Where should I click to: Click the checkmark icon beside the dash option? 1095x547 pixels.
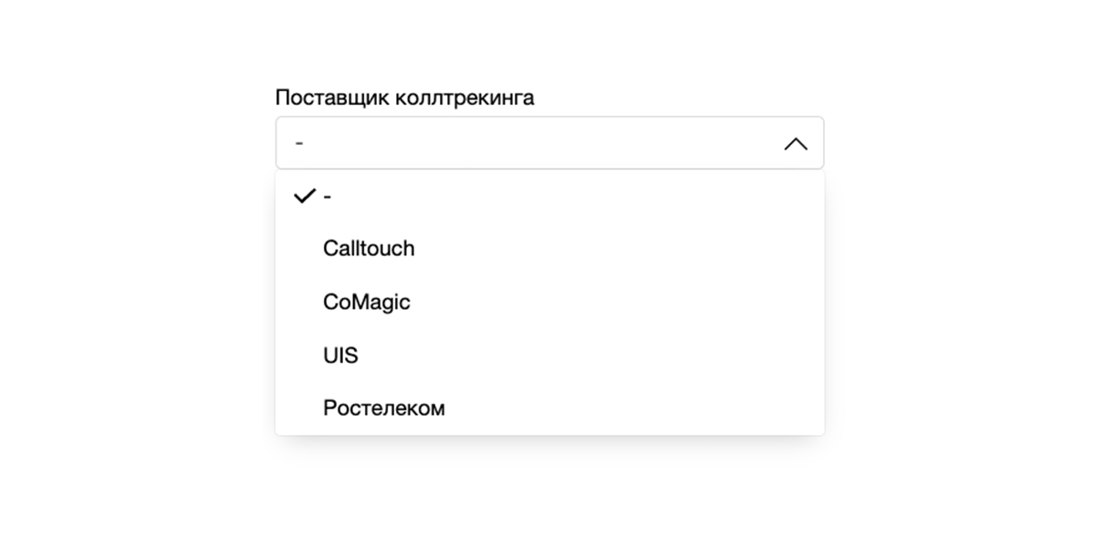(304, 196)
